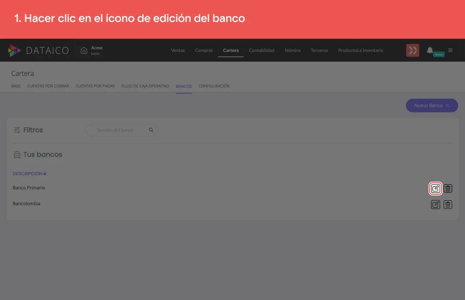The height and width of the screenshot is (300, 465).
Task: Click the Dataico logo
Action: [39, 50]
